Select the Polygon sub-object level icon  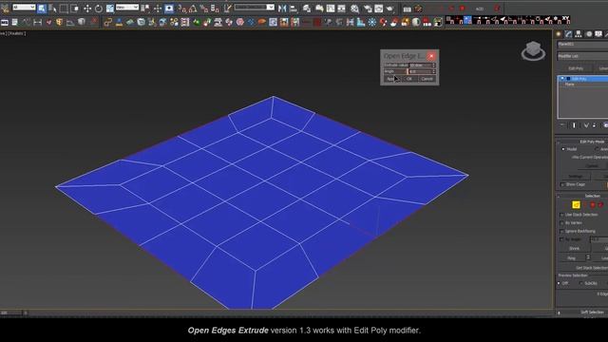(x=593, y=205)
